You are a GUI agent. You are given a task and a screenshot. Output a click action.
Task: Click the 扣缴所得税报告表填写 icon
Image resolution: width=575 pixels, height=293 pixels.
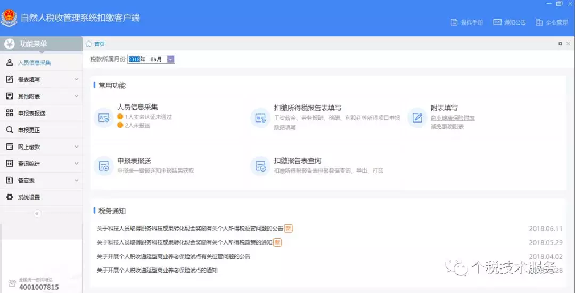[260, 118]
